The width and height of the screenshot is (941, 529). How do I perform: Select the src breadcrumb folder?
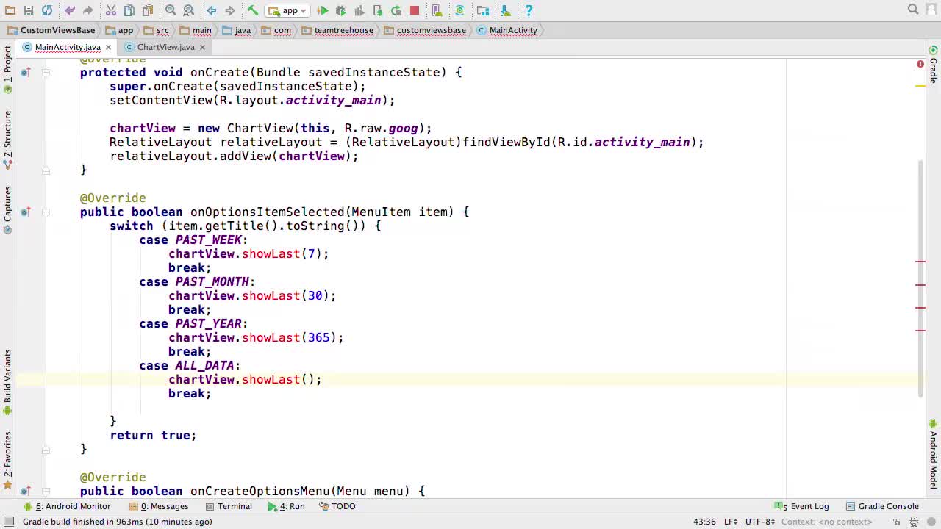[157, 30]
